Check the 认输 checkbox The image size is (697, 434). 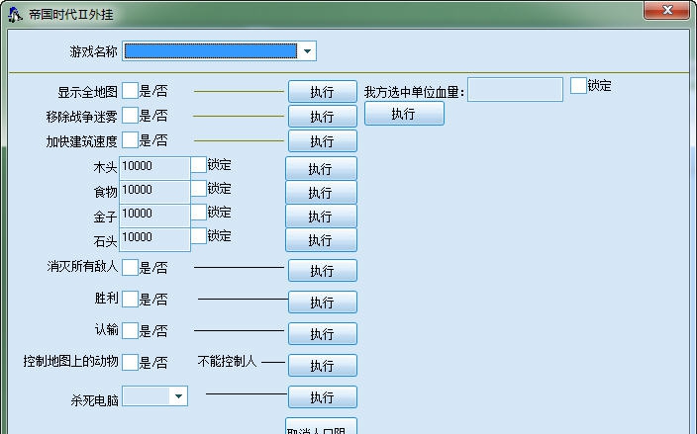point(130,330)
